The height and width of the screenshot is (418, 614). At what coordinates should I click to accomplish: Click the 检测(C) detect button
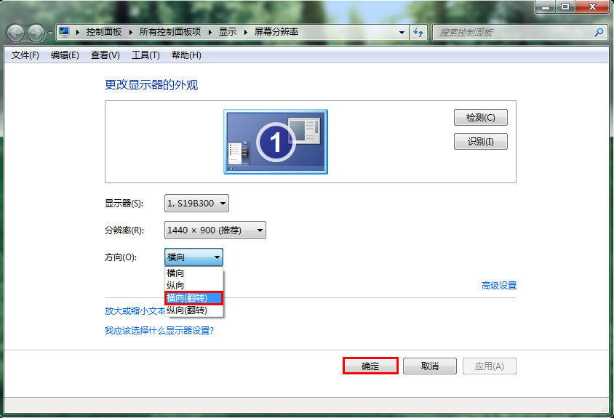tap(480, 118)
